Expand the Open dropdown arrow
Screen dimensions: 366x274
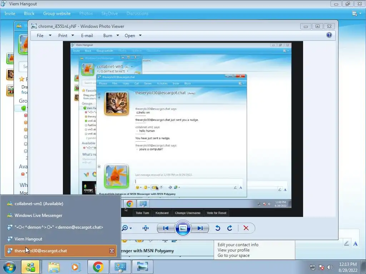click(140, 35)
